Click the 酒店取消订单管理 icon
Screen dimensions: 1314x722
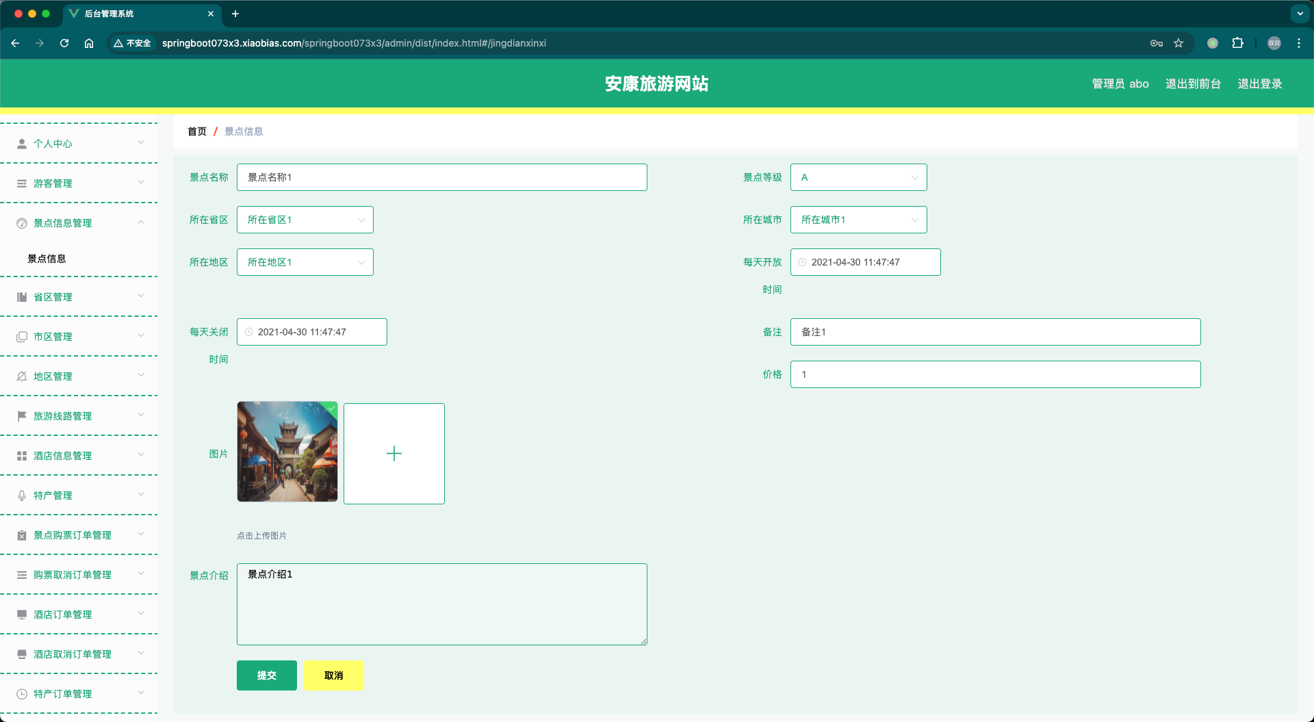[22, 654]
